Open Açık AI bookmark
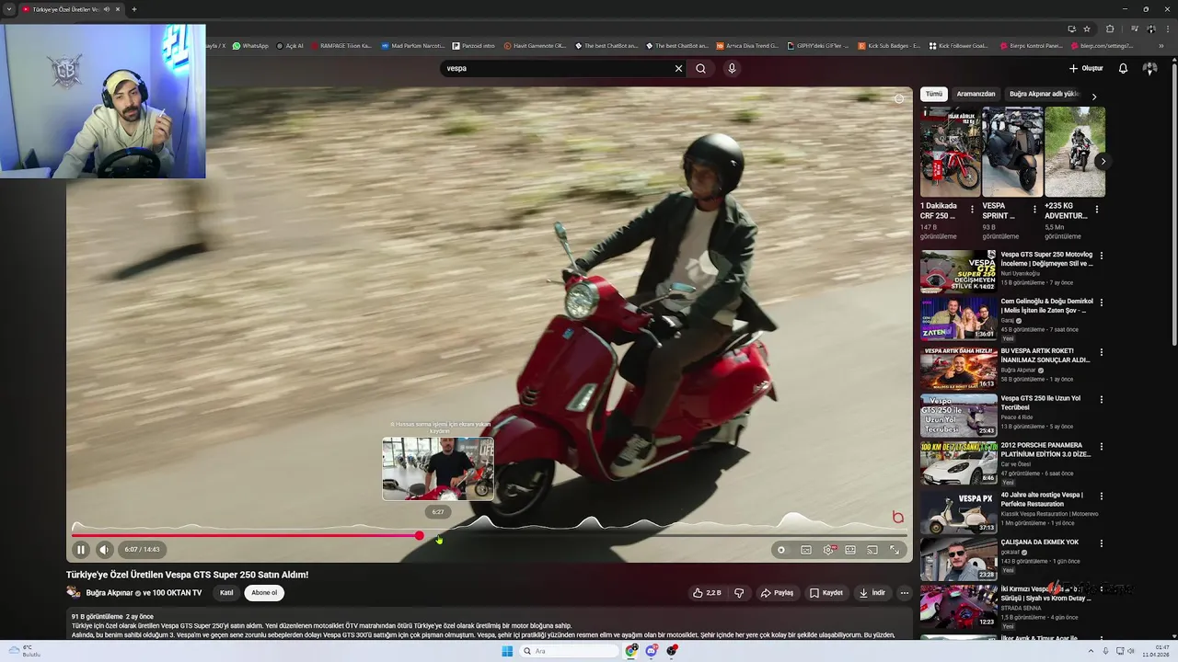Viewport: 1178px width, 662px height. pos(289,45)
